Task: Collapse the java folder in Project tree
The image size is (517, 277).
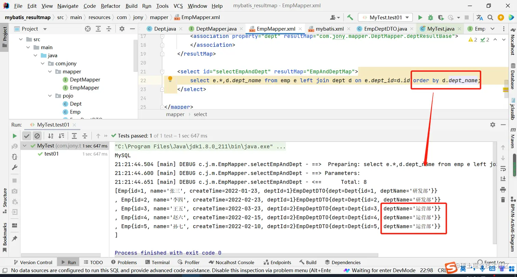Action: click(x=36, y=56)
